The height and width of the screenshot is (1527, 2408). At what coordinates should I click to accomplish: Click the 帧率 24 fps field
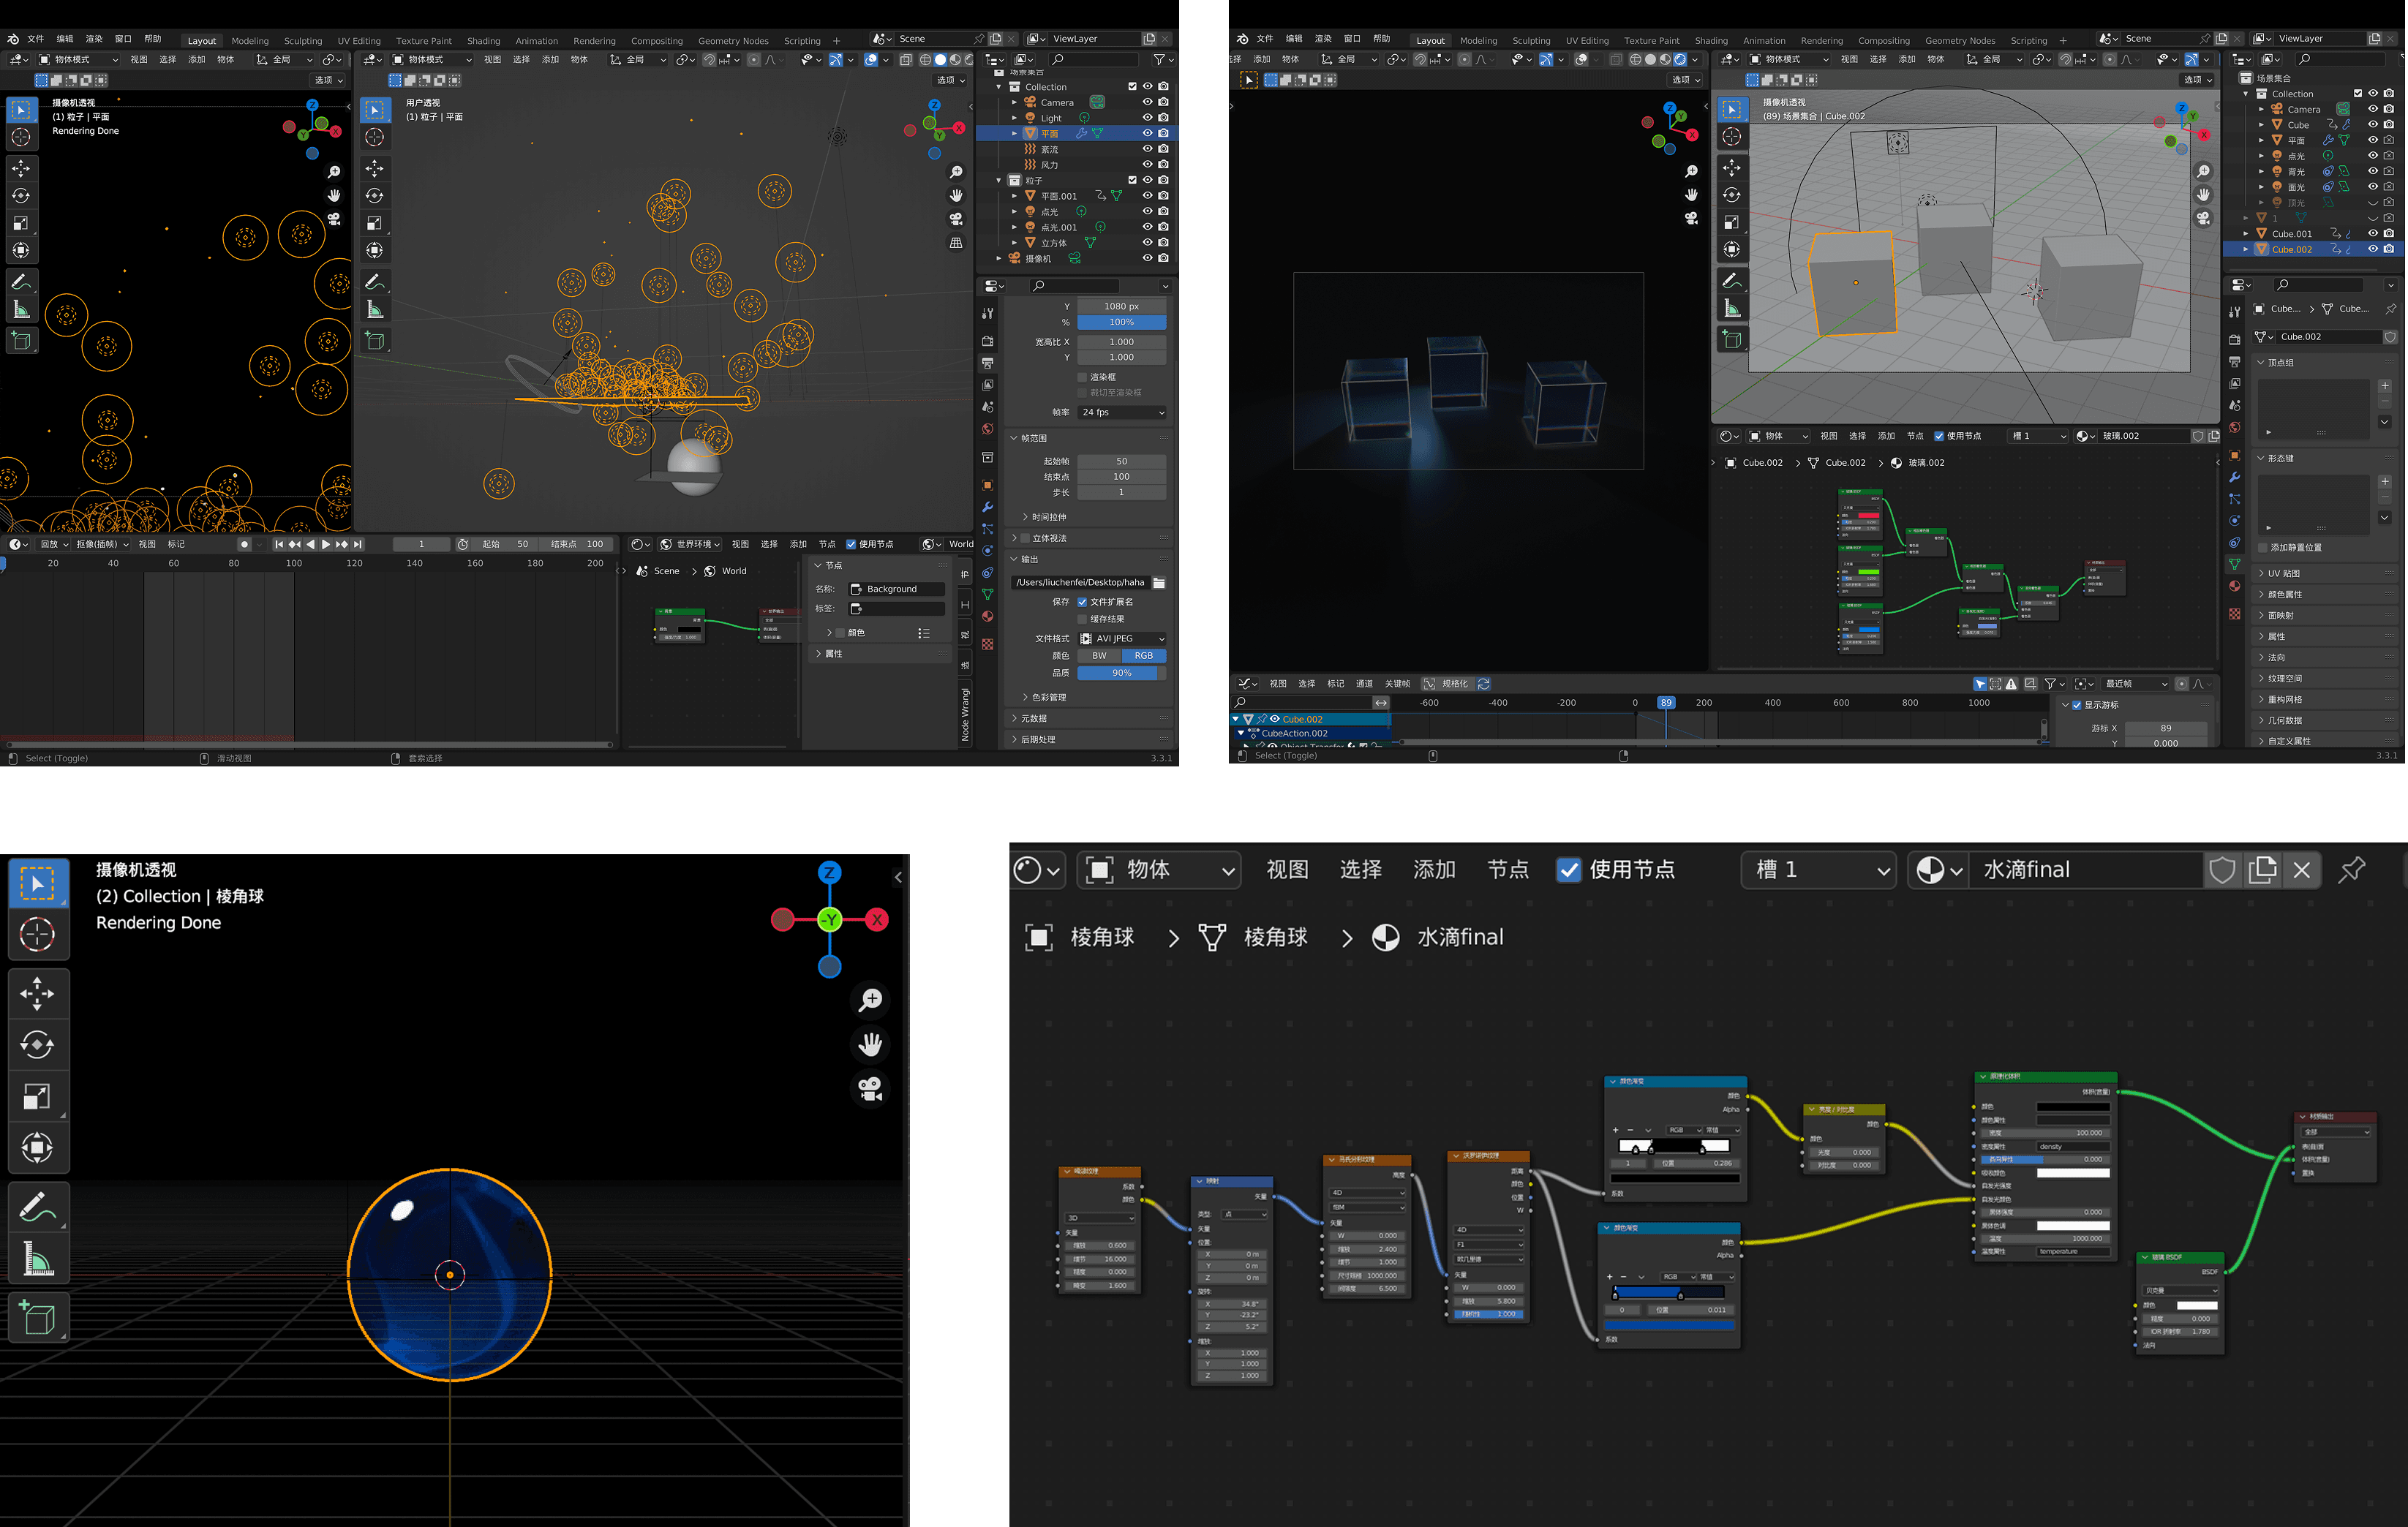pos(1122,412)
